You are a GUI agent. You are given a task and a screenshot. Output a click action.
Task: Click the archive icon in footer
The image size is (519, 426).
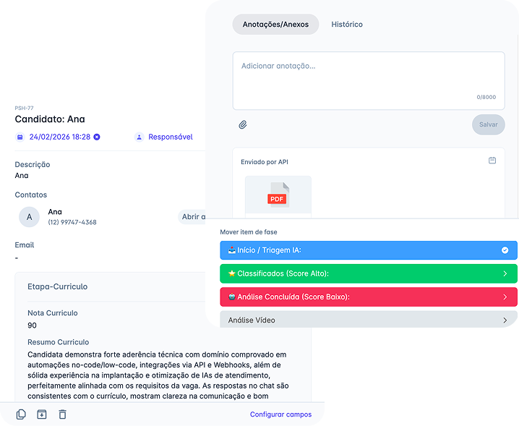click(x=41, y=414)
